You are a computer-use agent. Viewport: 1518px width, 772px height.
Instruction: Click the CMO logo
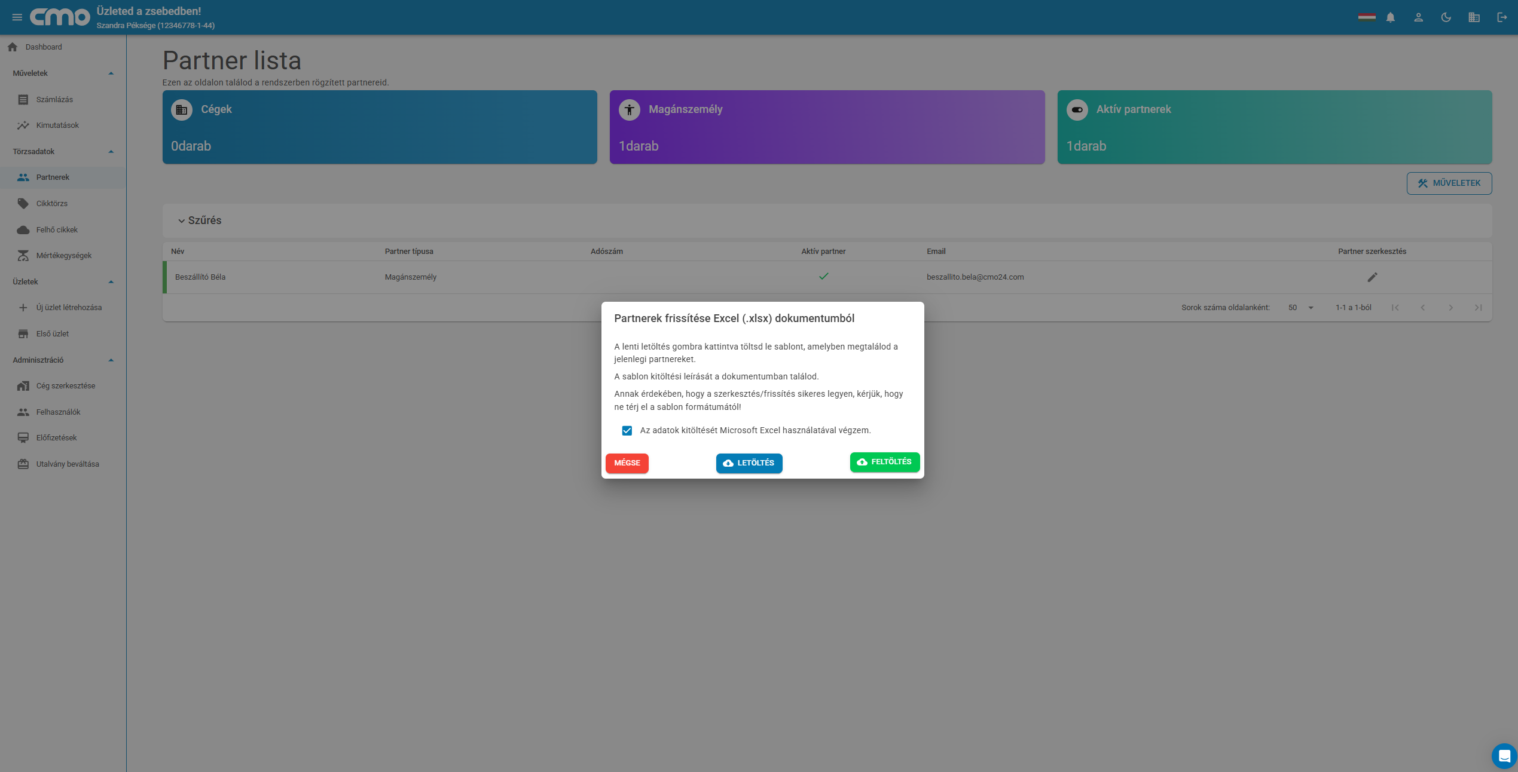coord(60,17)
